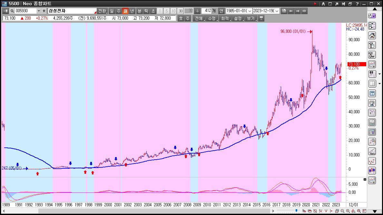Image resolution: width=383 pixels, height=215 pixels.
Task: Add stock to favorites star icon
Action: 44,11
